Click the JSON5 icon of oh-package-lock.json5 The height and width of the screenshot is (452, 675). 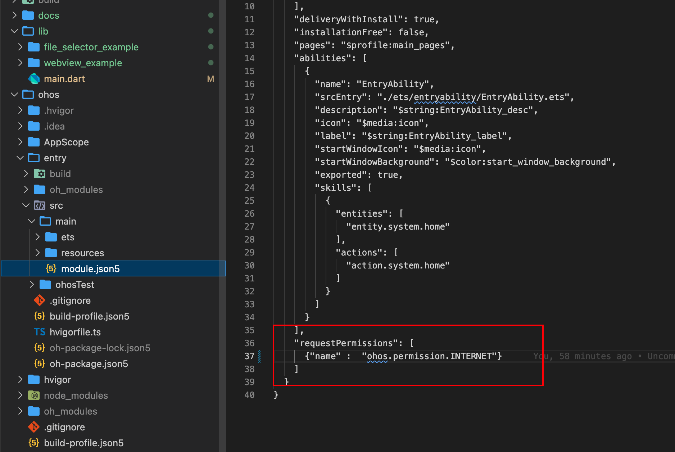pyautogui.click(x=40, y=348)
